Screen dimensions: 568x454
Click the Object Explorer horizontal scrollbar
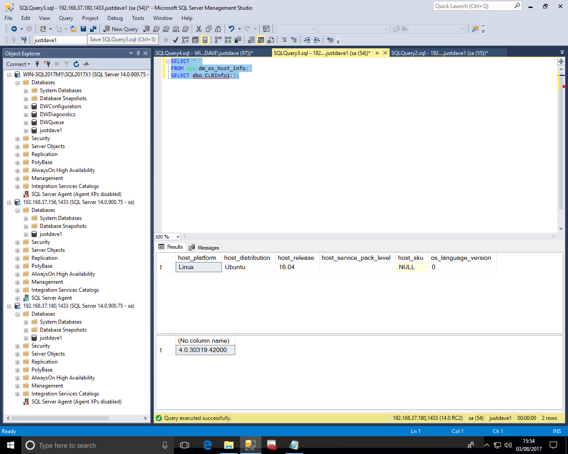60,418
